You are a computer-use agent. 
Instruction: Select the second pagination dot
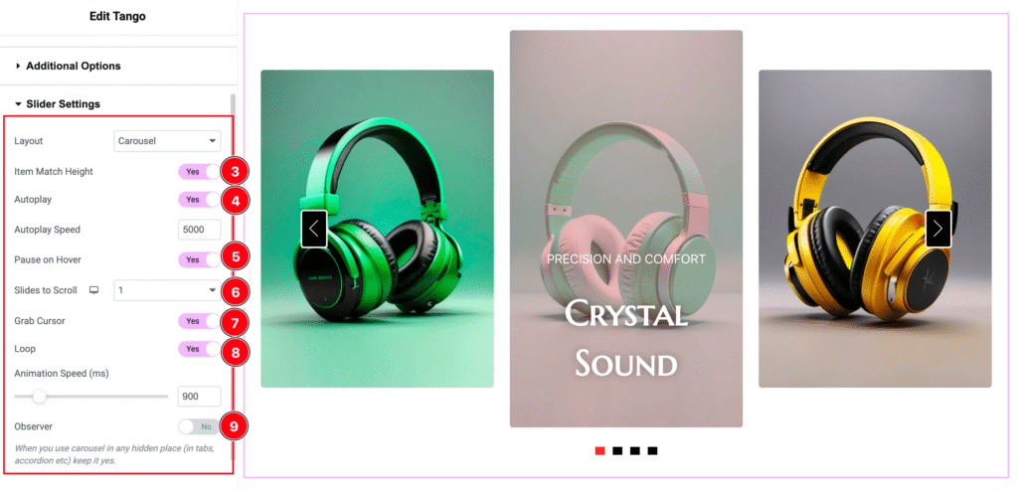coord(617,450)
